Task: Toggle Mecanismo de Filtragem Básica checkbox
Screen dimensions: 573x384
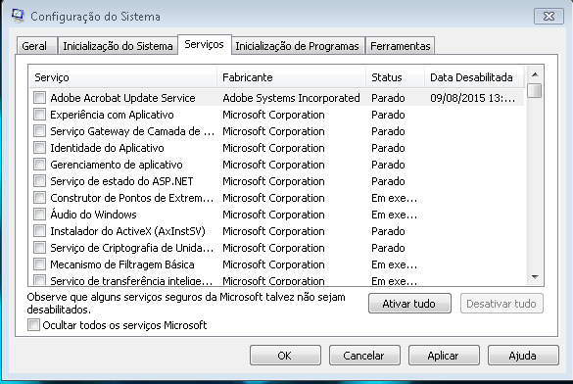Action: [39, 264]
